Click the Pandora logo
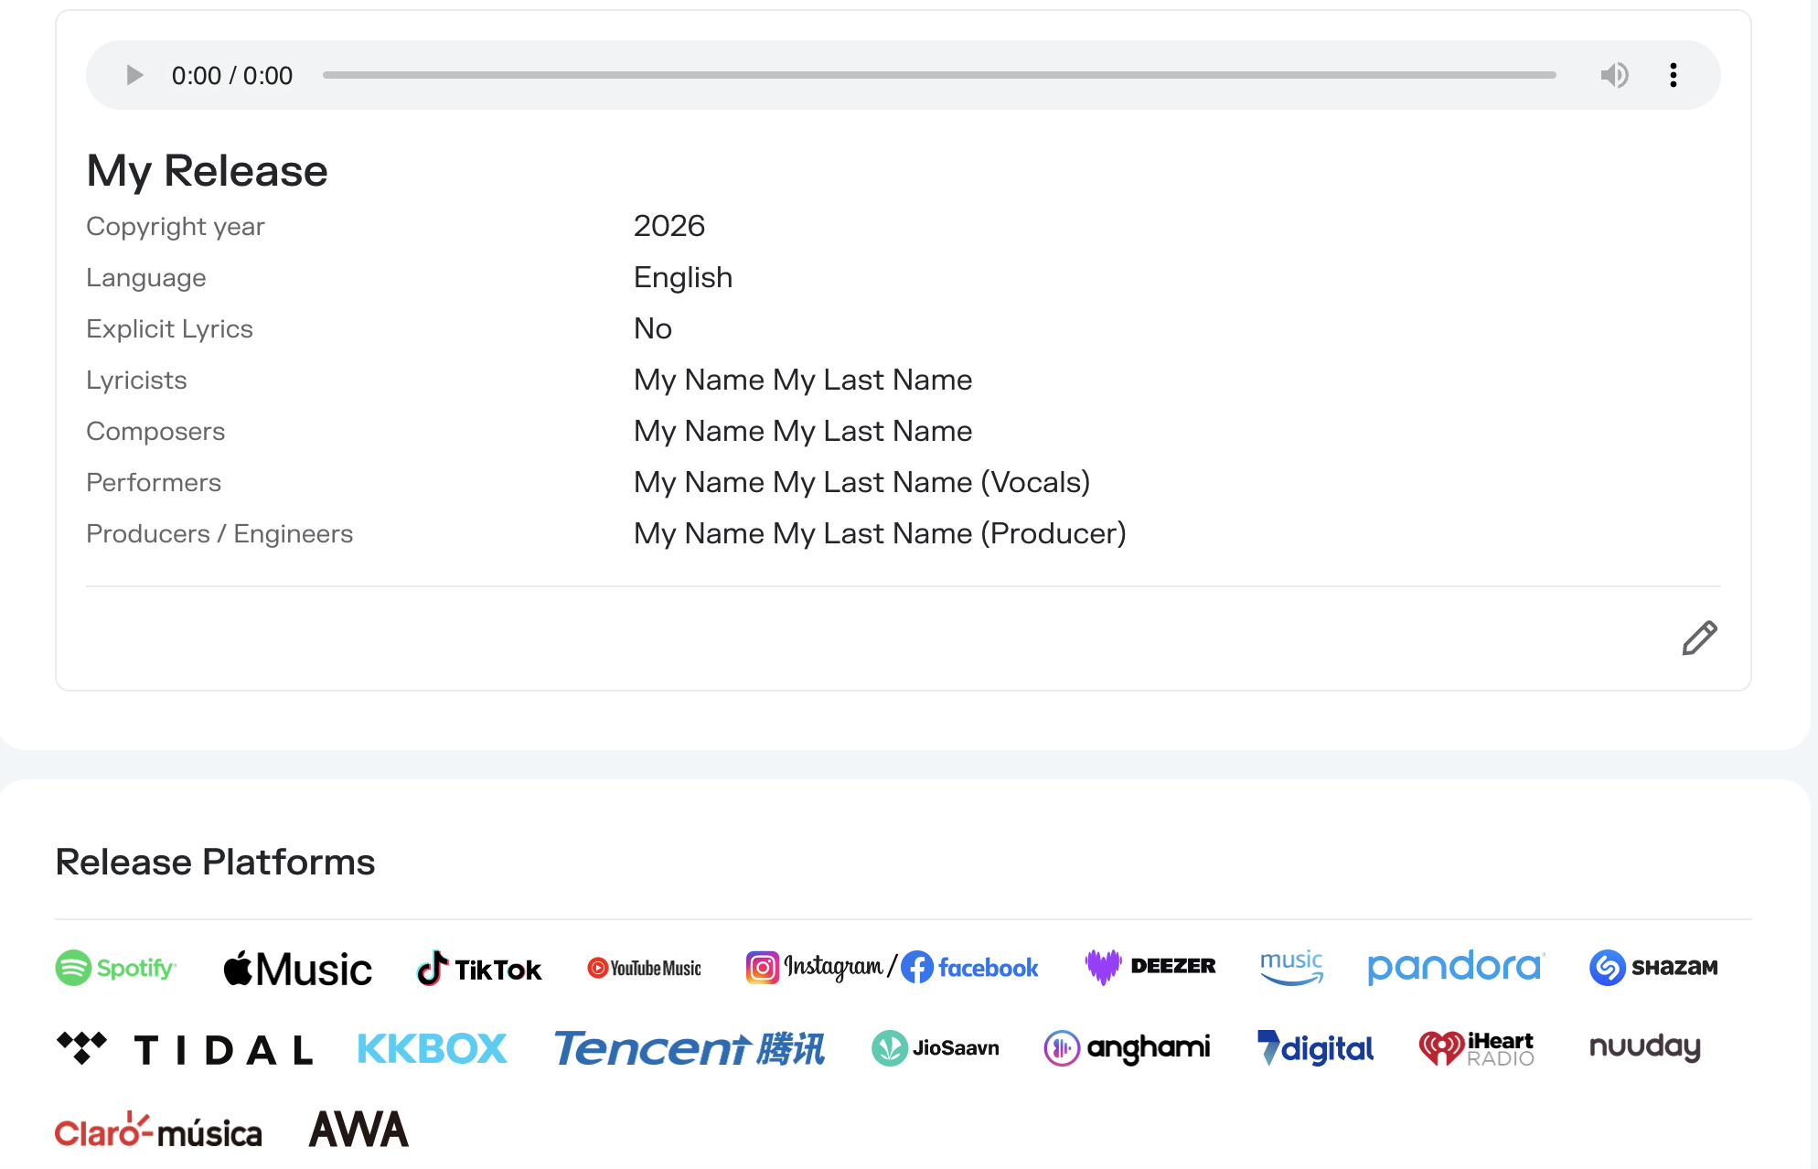 tap(1456, 967)
